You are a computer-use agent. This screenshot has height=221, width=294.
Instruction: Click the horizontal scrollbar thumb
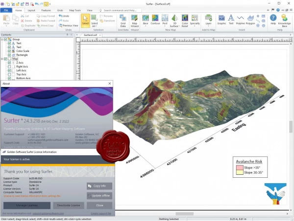point(185,214)
